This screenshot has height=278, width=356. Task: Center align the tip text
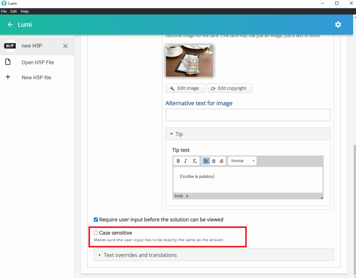(x=213, y=161)
